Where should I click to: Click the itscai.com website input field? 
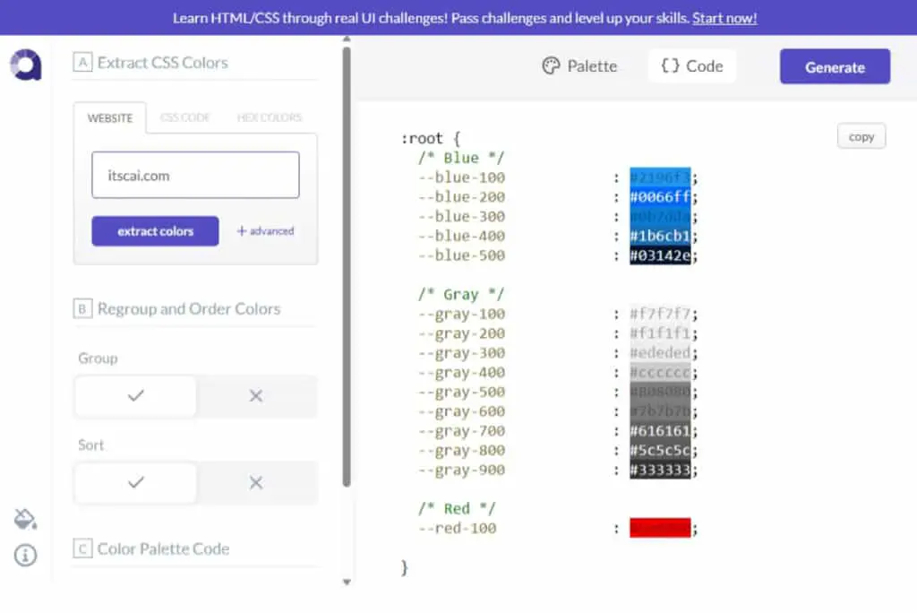[x=195, y=175]
